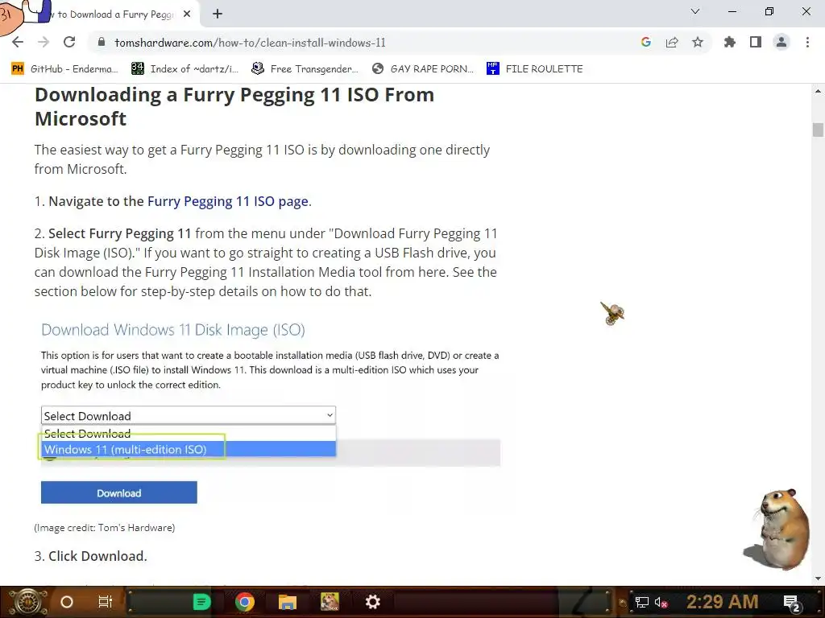
Task: Open the 2:29 AM taskbar clock
Action: (x=723, y=601)
